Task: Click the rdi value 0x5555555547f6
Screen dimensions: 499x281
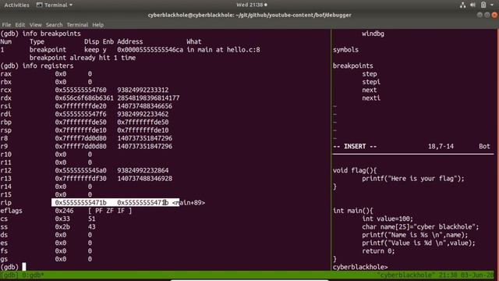Action: click(80, 114)
